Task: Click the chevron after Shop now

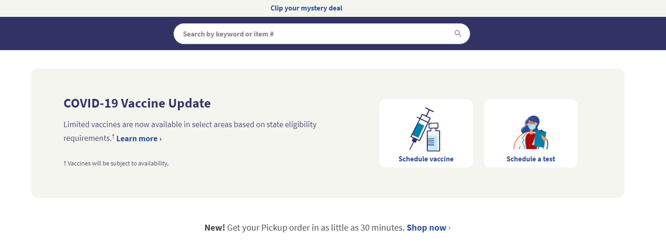Action: (x=450, y=228)
